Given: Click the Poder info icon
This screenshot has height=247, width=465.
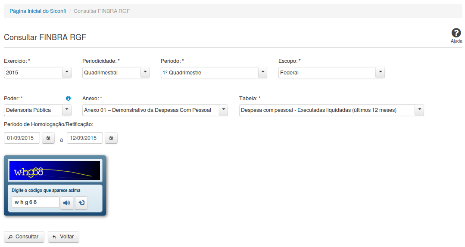Looking at the screenshot, I should pos(68,99).
